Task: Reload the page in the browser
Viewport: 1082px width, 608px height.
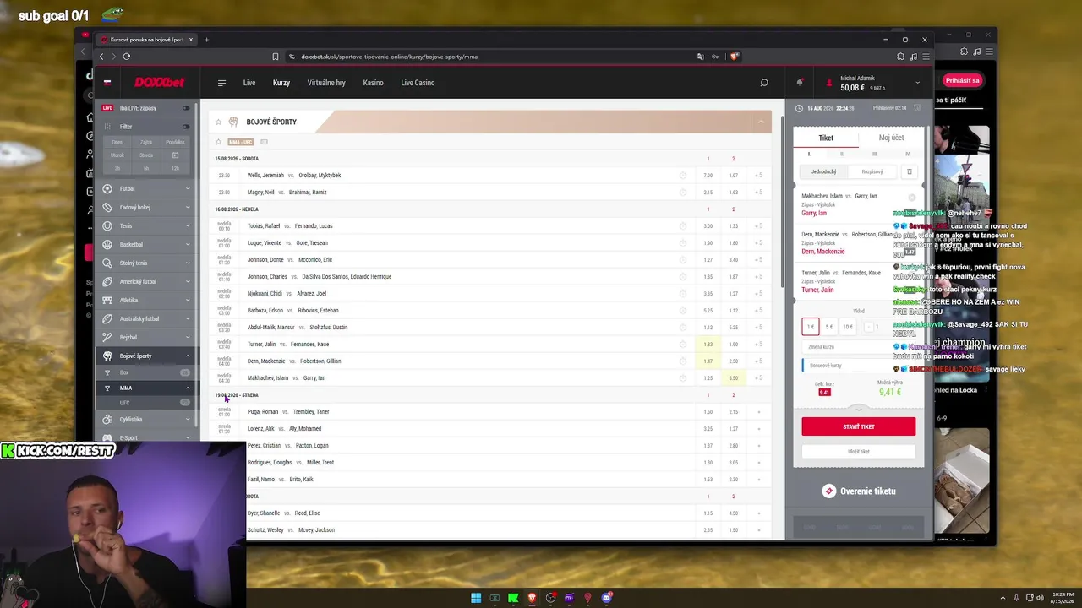Action: [127, 57]
